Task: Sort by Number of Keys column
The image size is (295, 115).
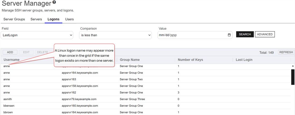Action: coord(190,60)
